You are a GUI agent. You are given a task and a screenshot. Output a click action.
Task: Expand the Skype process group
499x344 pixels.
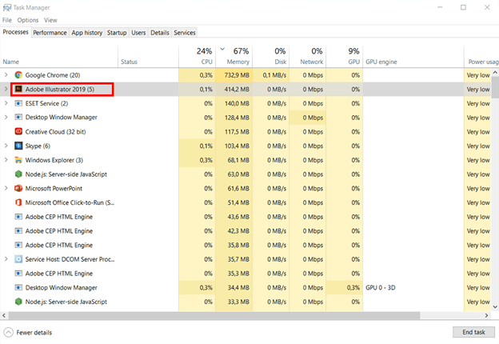6,146
